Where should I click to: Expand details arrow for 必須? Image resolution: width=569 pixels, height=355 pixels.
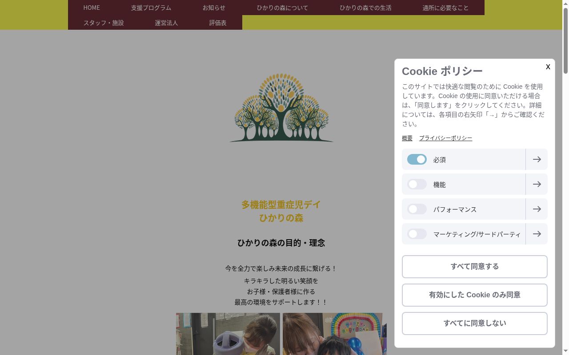click(x=537, y=159)
